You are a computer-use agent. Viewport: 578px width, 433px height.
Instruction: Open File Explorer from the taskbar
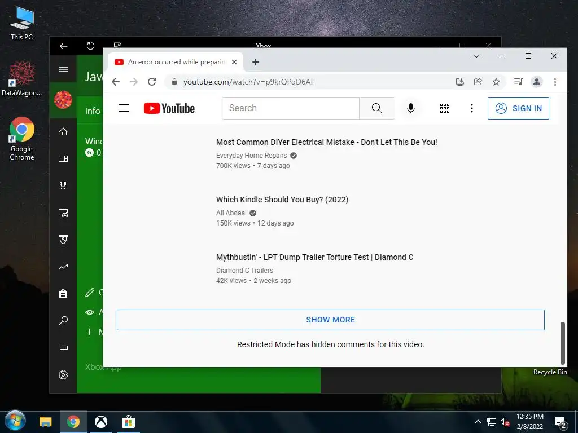pos(46,422)
